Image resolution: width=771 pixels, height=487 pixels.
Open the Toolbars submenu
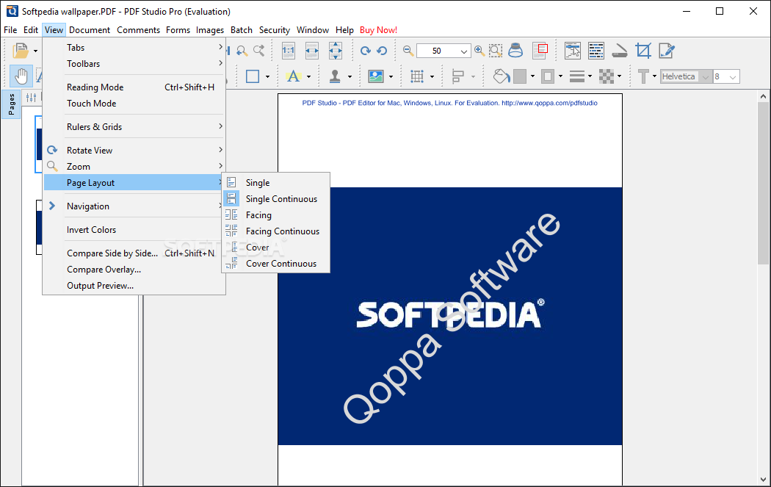pos(134,64)
